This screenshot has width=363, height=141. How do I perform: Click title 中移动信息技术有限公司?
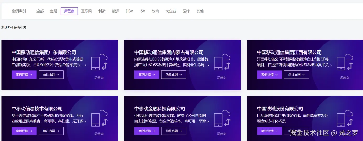[x=37, y=109]
